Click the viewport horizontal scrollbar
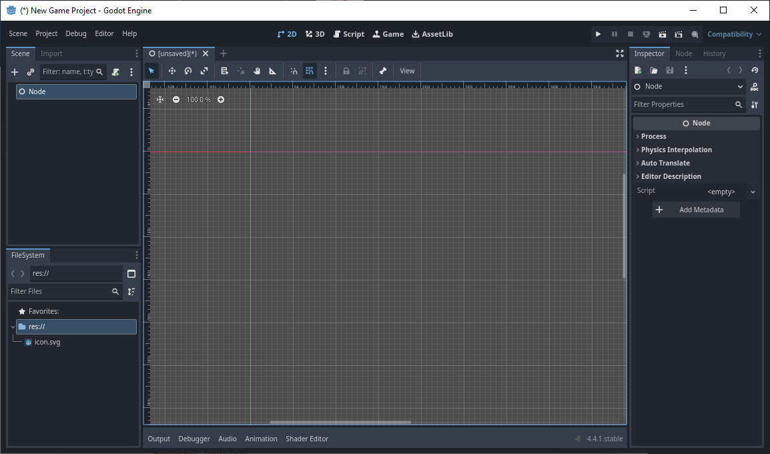The width and height of the screenshot is (770, 454). click(340, 422)
